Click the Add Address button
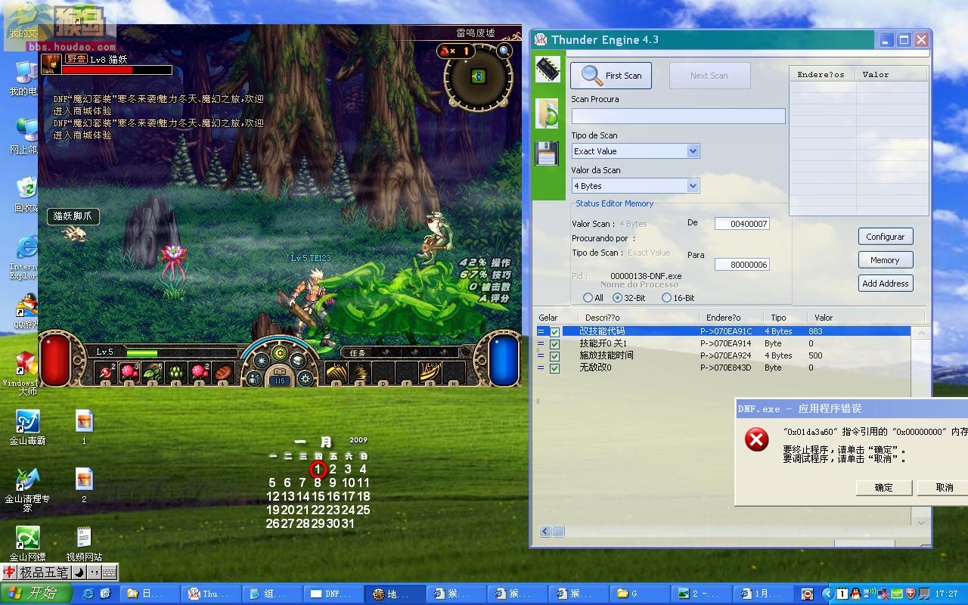 (x=886, y=284)
